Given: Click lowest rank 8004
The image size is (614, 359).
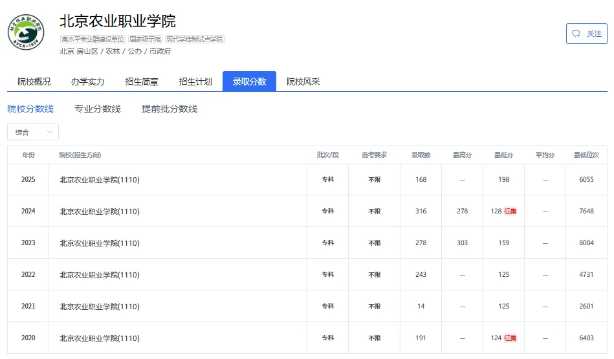Looking at the screenshot, I should [x=587, y=243].
